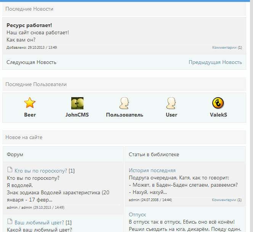This screenshot has height=232, width=253.
Task: Open the ValekS username profile link
Action: (x=218, y=115)
